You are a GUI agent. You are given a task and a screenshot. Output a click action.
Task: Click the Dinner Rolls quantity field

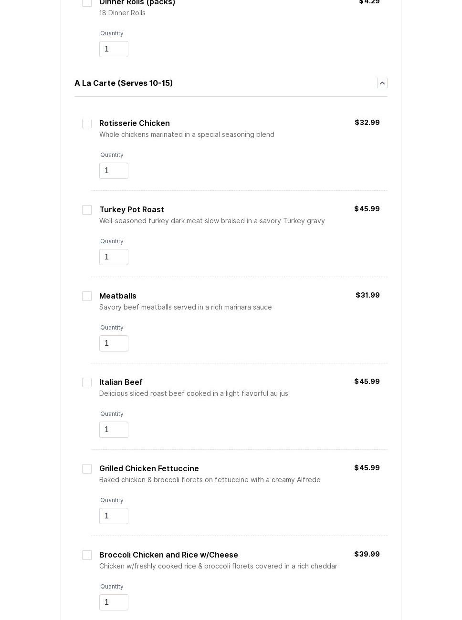click(x=114, y=49)
